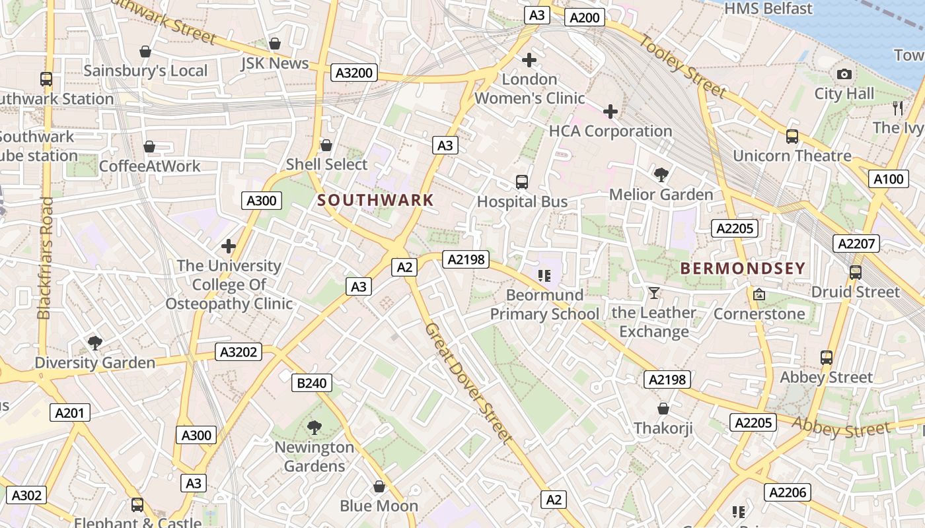925x528 pixels.
Task: Click the Newington Gardens tree icon
Action: point(314,428)
